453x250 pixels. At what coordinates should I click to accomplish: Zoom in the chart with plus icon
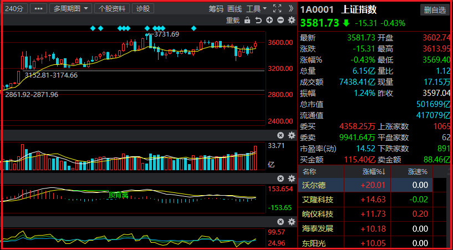pos(269,21)
